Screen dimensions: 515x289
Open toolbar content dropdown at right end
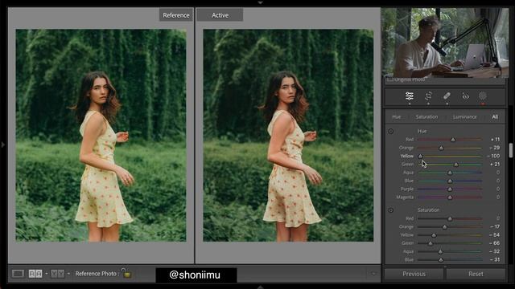pyautogui.click(x=373, y=273)
